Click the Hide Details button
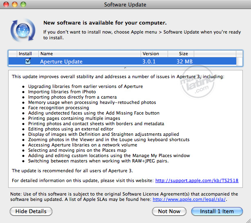This screenshot has width=251, height=223. pyautogui.click(x=31, y=211)
